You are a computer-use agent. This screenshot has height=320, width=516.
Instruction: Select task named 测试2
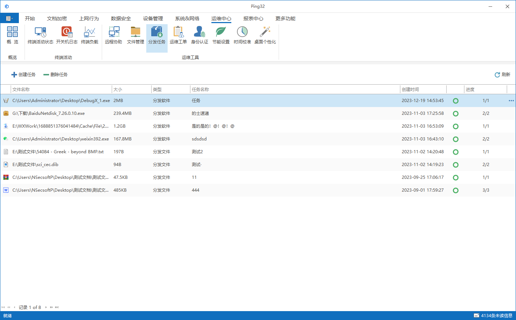[x=197, y=152]
